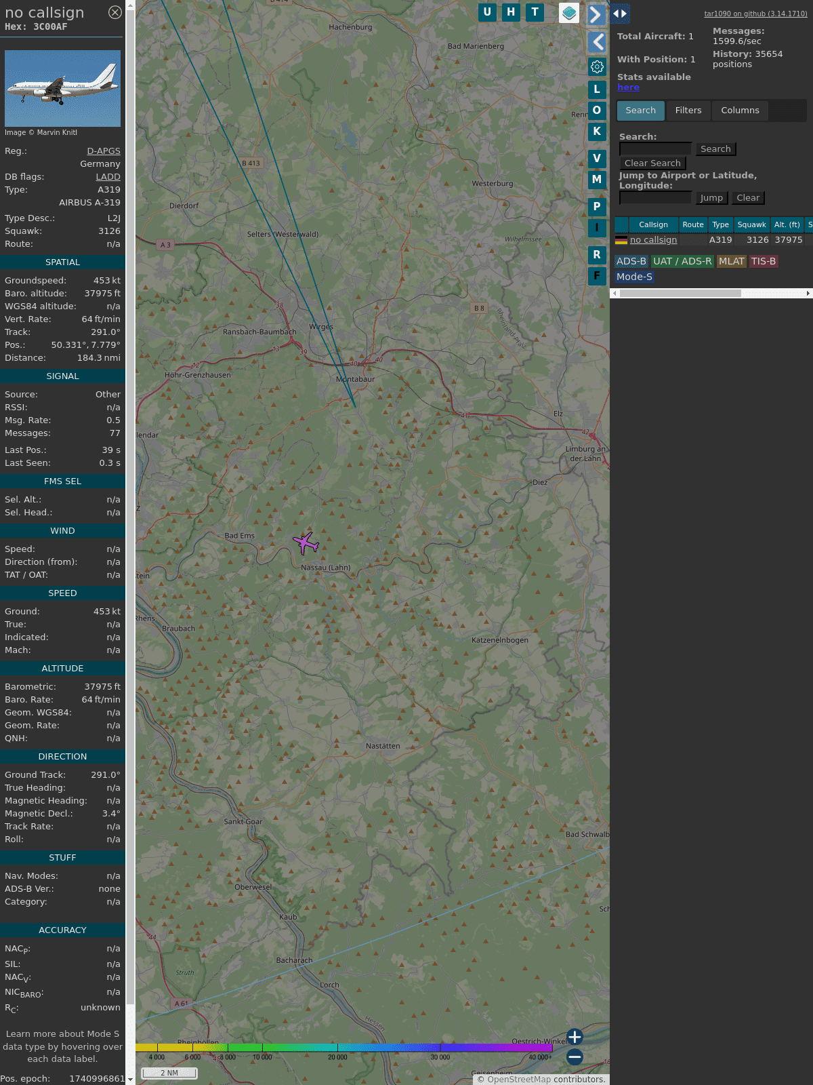Sort table by Callsign column
The height and width of the screenshot is (1085, 813).
point(654,225)
